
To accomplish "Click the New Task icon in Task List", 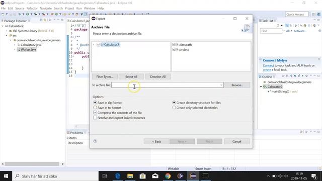I will tap(278, 26).
